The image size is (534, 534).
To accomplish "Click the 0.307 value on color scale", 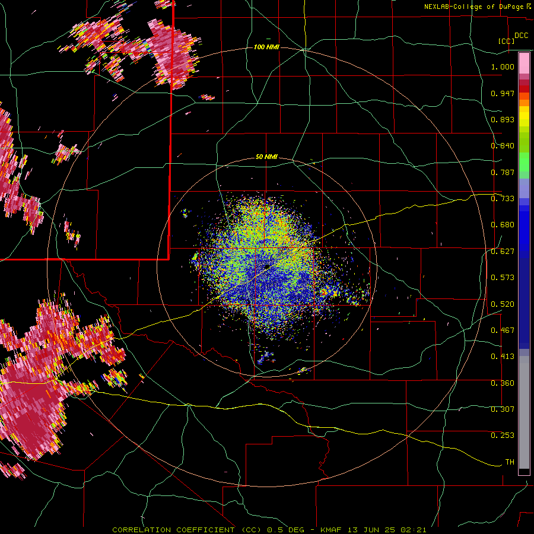I will (x=503, y=409).
